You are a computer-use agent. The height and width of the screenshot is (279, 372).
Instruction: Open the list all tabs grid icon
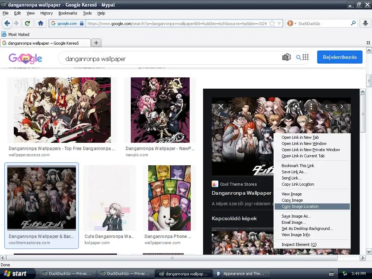pos(368,43)
